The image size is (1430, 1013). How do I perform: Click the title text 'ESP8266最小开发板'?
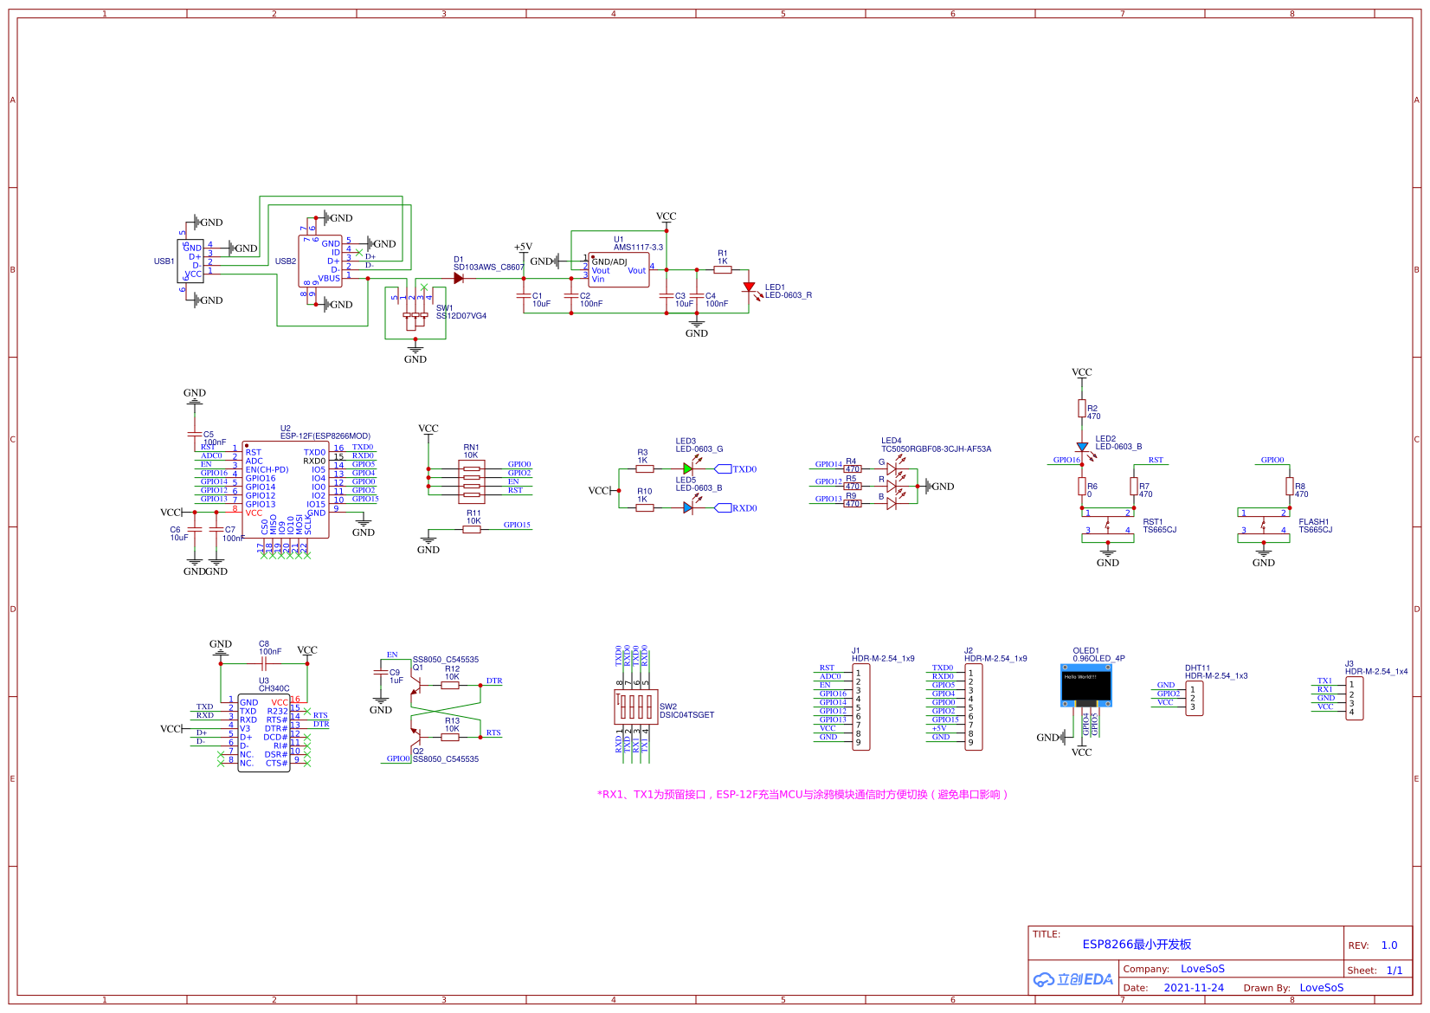point(1137,945)
